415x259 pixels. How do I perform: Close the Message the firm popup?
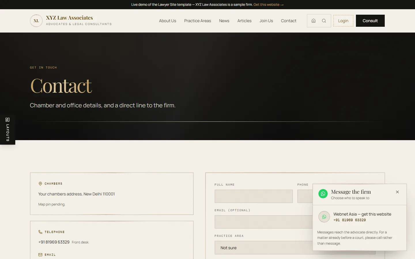click(x=397, y=192)
